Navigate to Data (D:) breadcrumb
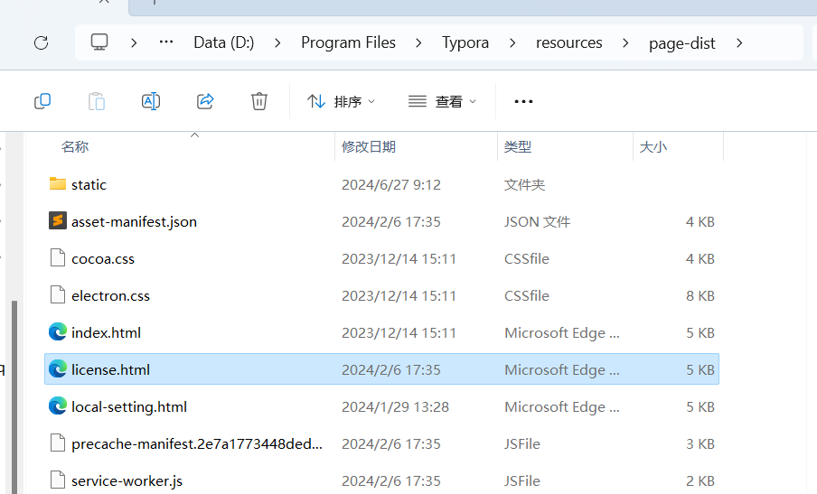This screenshot has height=494, width=817. 224,42
